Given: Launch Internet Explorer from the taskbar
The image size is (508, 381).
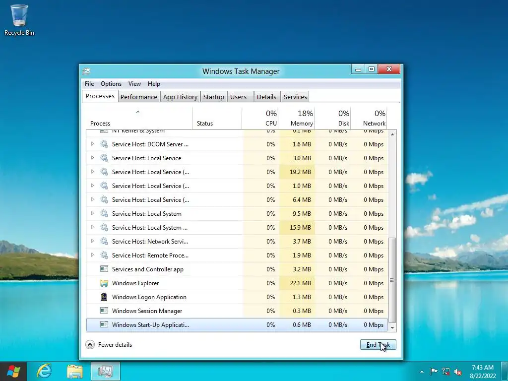Looking at the screenshot, I should pyautogui.click(x=44, y=371).
